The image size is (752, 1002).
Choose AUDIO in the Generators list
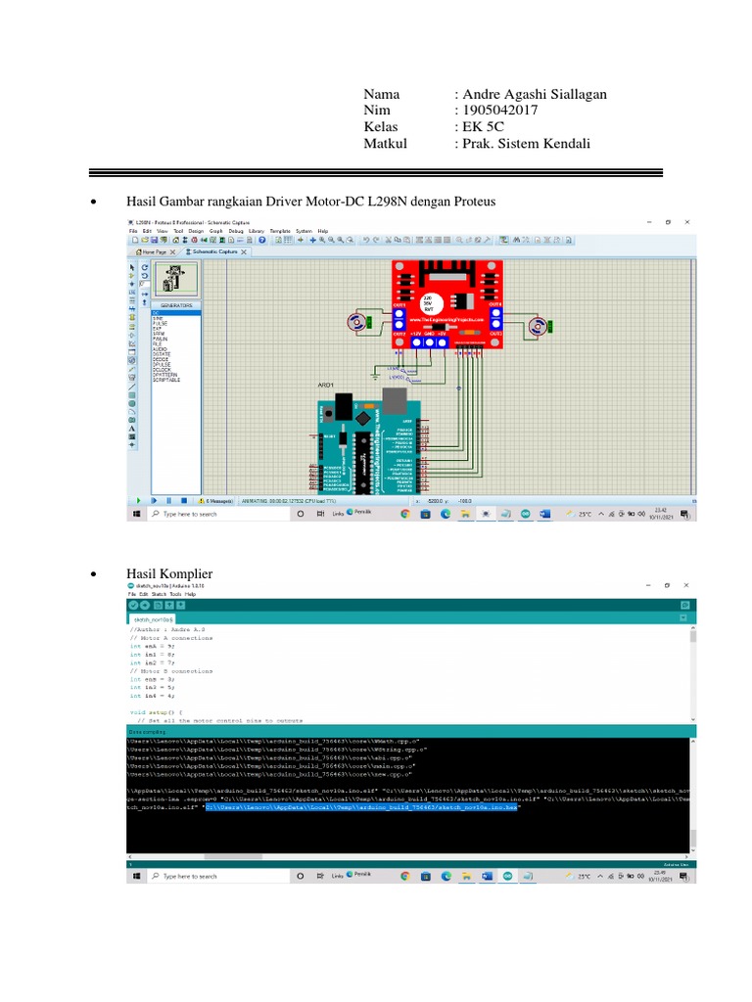(160, 349)
